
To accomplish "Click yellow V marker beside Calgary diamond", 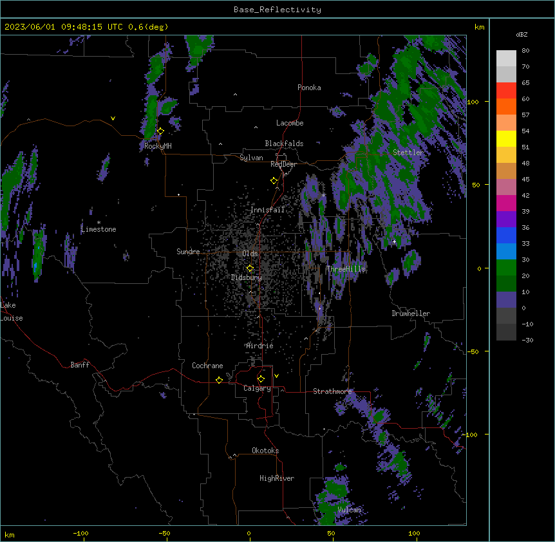I will 276,376.
